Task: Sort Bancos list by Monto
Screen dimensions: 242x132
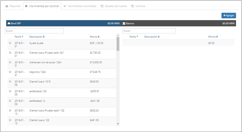Action: [213, 37]
